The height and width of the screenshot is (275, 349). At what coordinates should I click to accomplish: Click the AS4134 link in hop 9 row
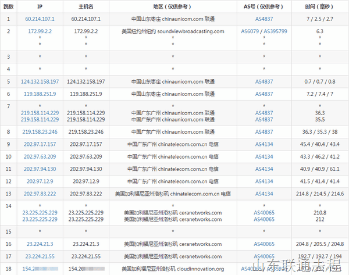[x=264, y=144]
